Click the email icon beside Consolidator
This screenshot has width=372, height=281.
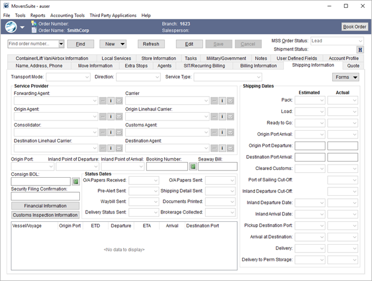pos(119,132)
